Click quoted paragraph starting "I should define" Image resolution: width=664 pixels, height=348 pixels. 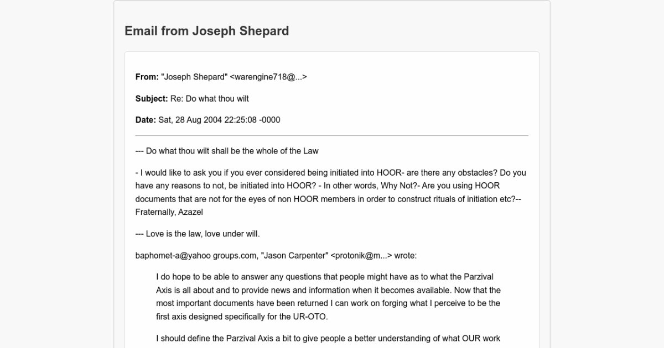[328, 338]
